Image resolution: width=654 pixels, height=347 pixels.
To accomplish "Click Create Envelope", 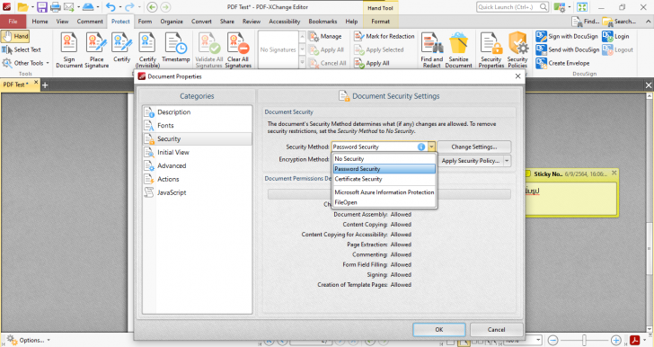I will 562,63.
